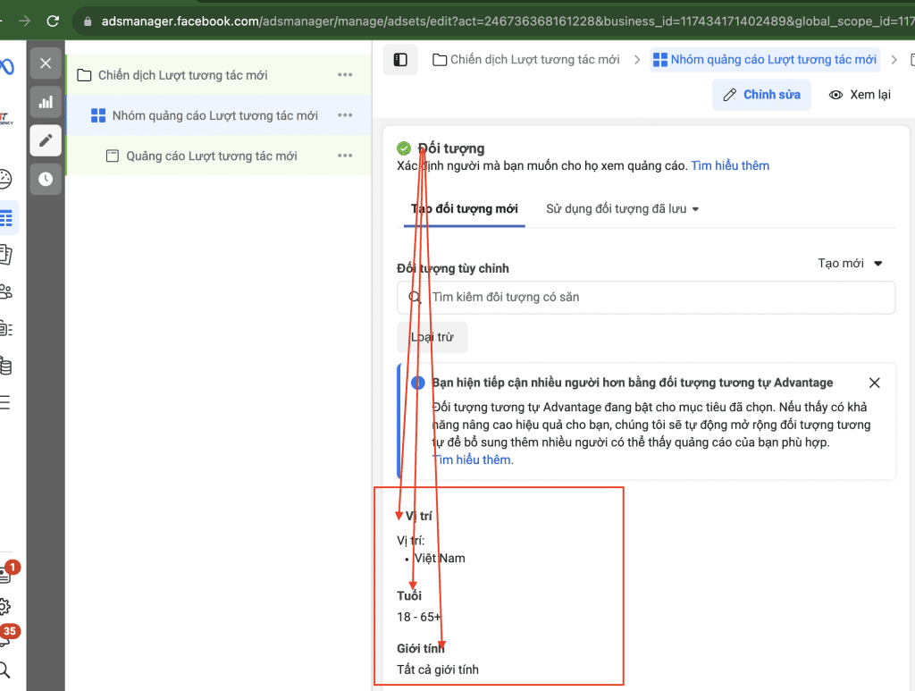Open the Tạo mới dropdown
This screenshot has width=915, height=691.
point(851,263)
